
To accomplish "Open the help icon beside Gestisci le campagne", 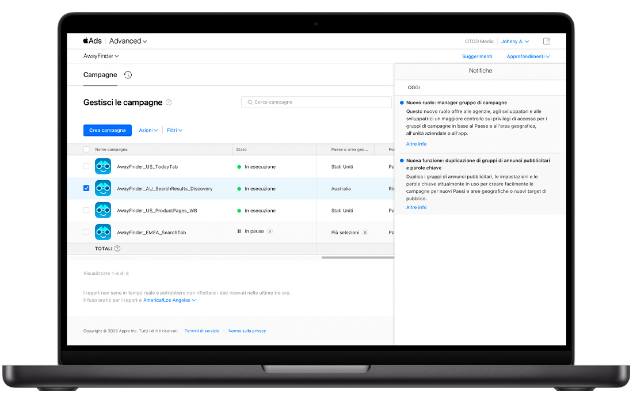I will [x=169, y=102].
